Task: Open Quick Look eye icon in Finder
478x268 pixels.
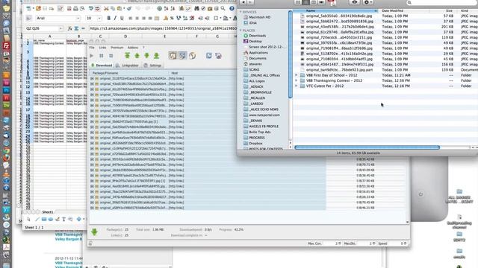Action: (x=355, y=2)
